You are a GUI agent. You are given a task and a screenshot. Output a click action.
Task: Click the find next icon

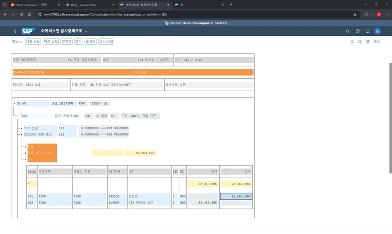pyautogui.click(x=359, y=42)
